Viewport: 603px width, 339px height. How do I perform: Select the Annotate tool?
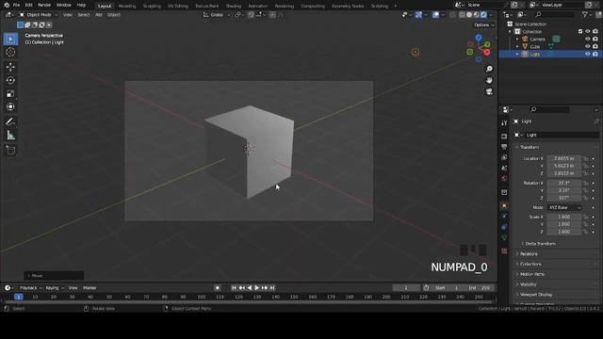coord(10,121)
